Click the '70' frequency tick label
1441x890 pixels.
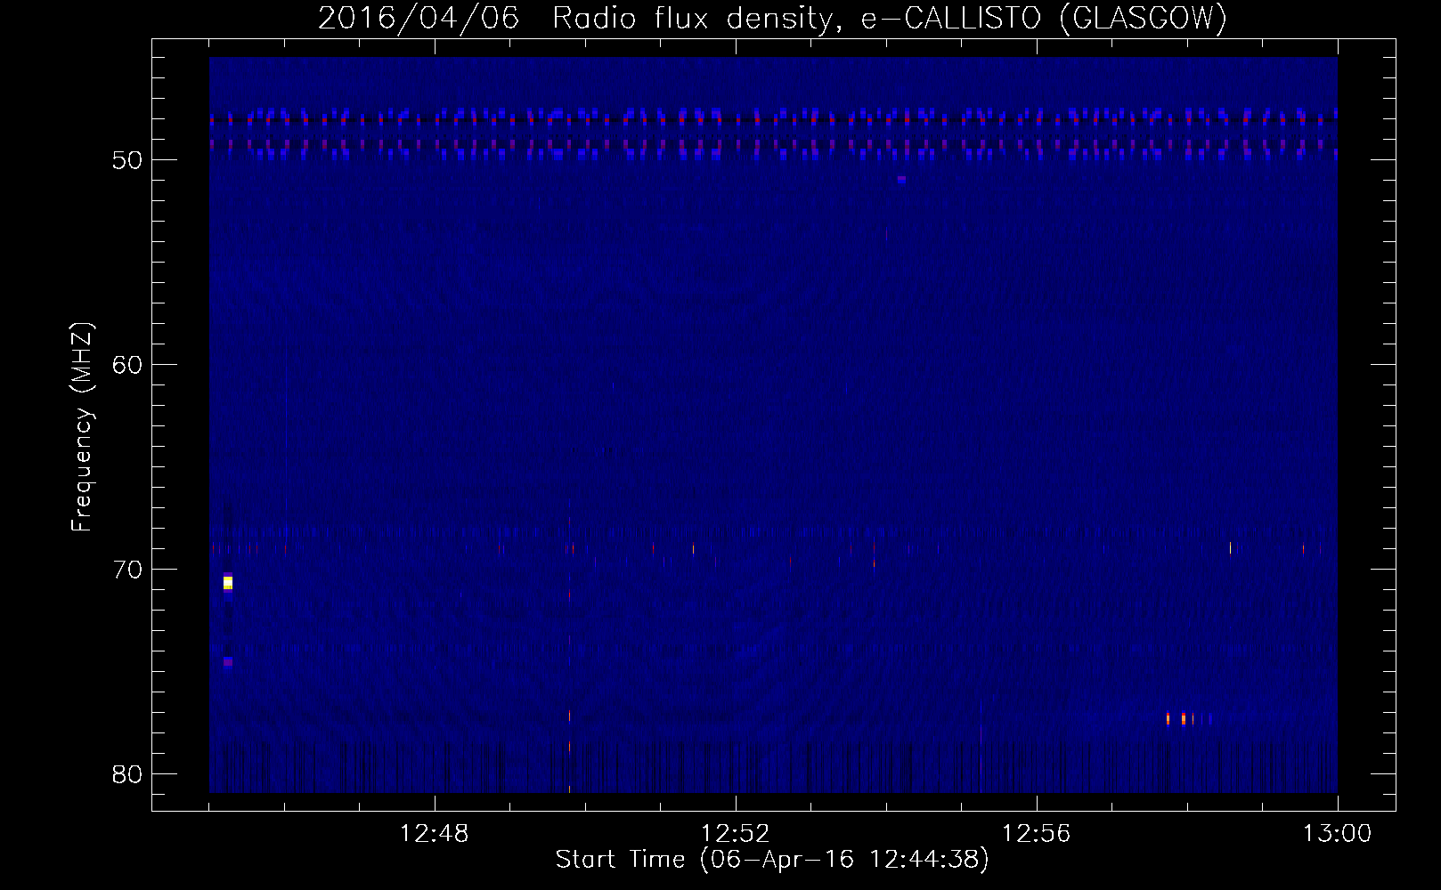(128, 570)
